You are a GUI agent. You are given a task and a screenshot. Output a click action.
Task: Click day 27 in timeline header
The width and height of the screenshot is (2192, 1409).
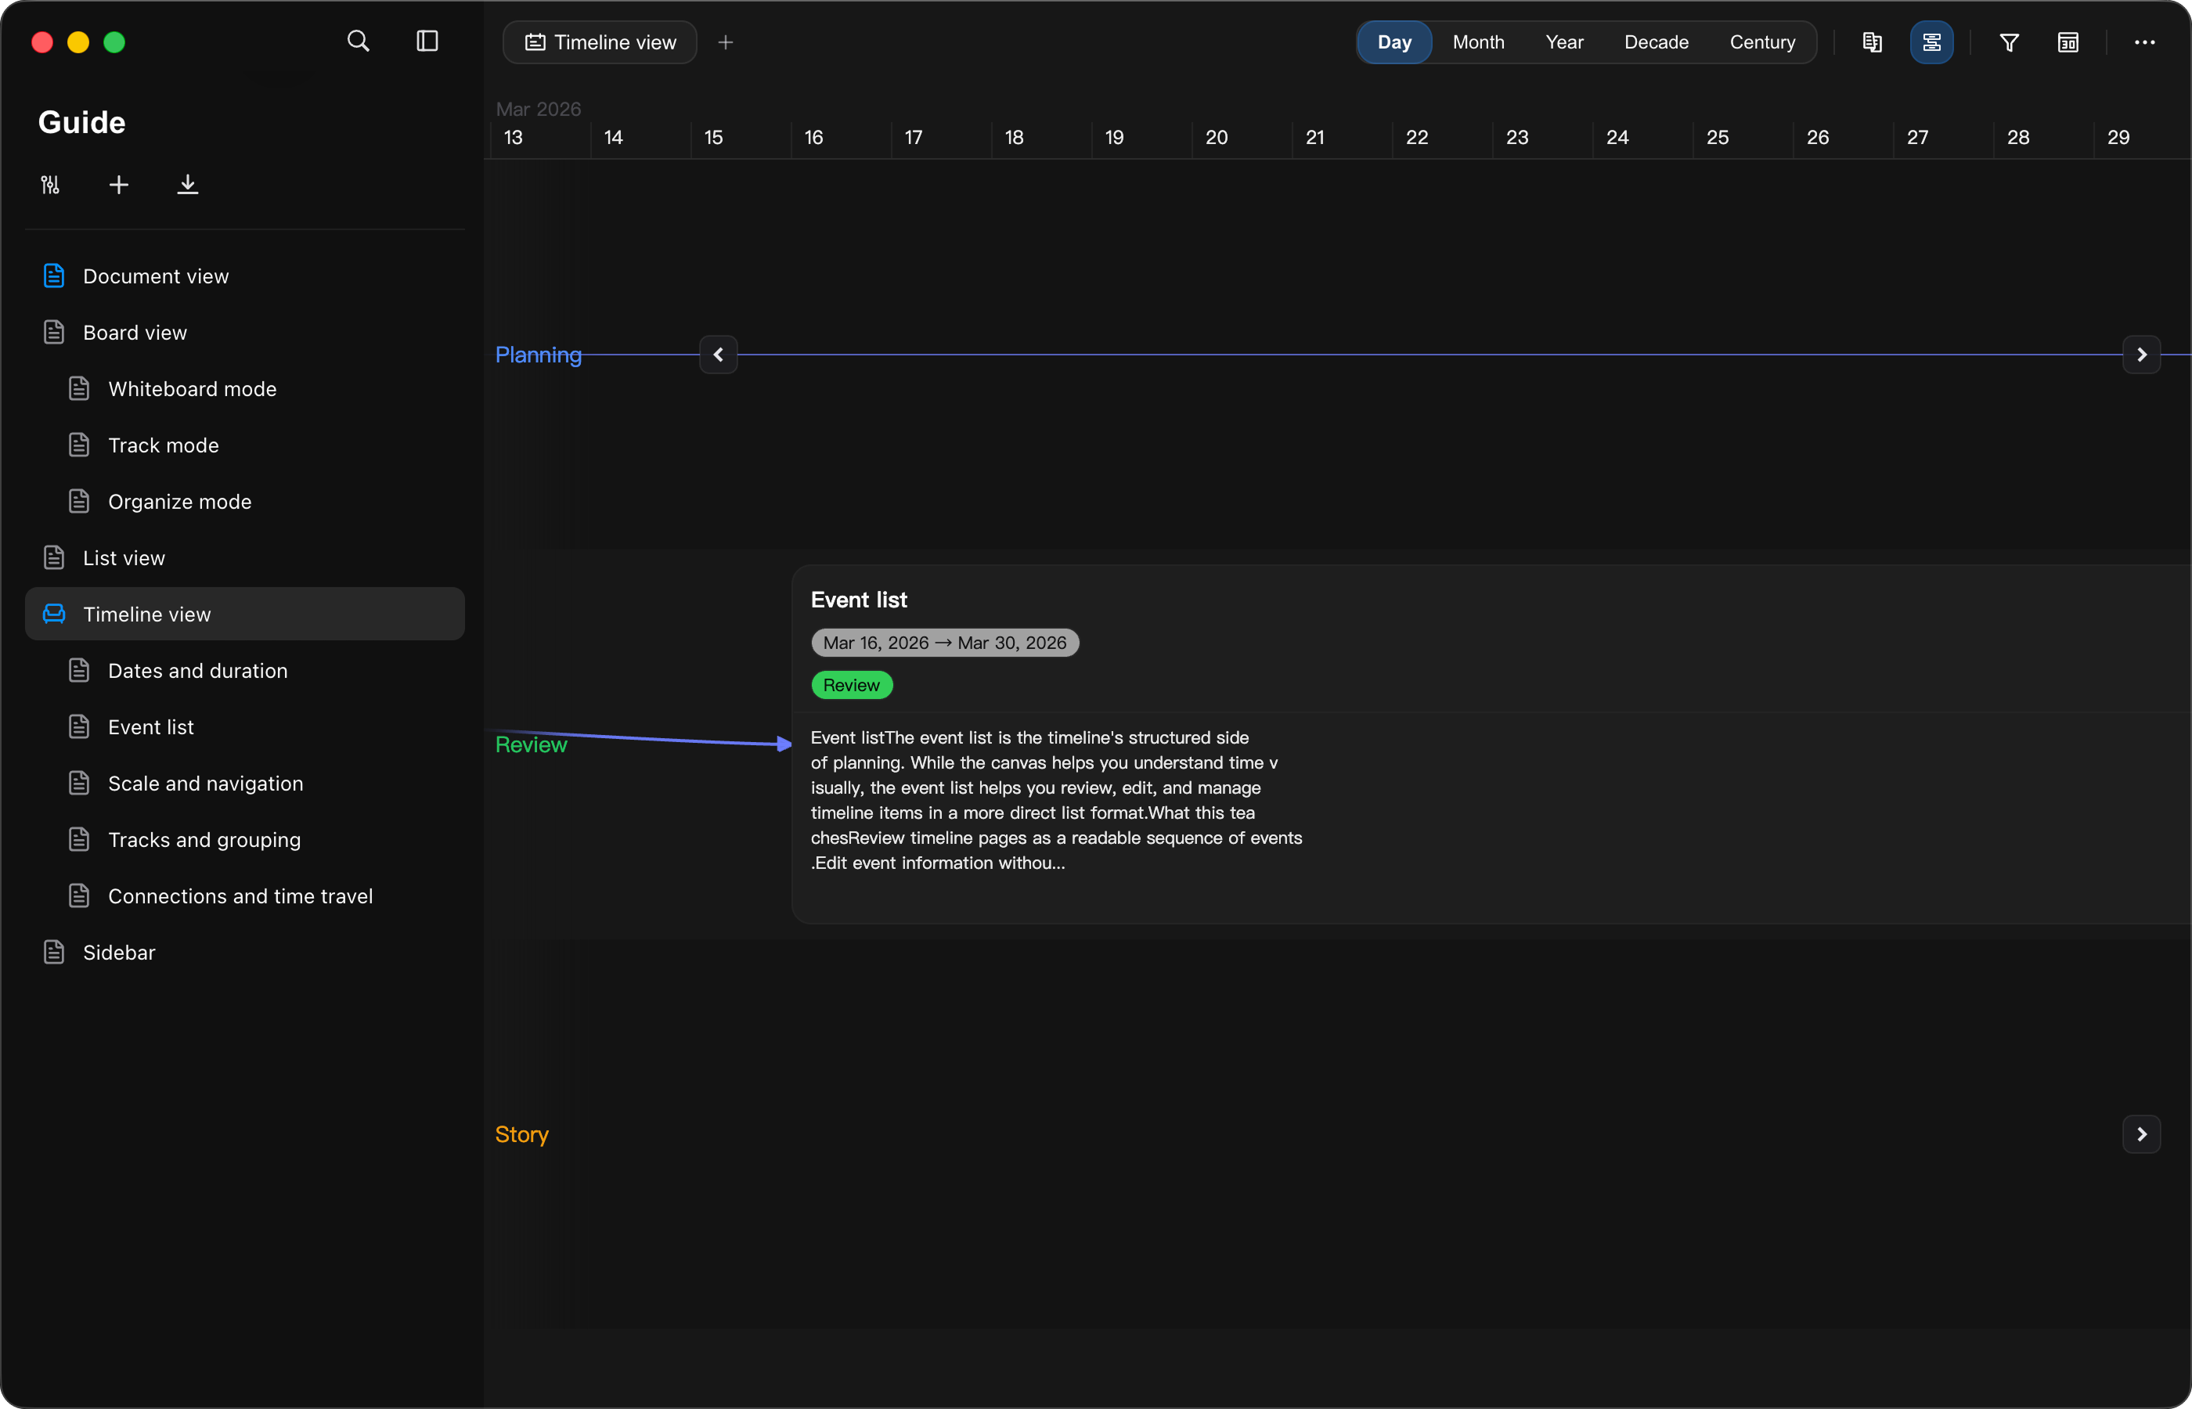1917,137
